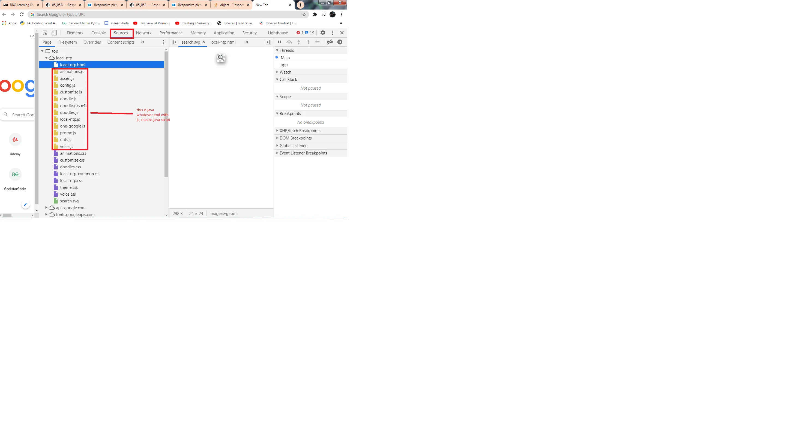Click the inspect element picker icon

(45, 33)
